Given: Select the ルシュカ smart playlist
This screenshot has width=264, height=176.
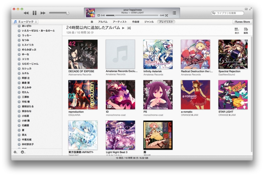Looking at the screenshot, I should 37,69.
